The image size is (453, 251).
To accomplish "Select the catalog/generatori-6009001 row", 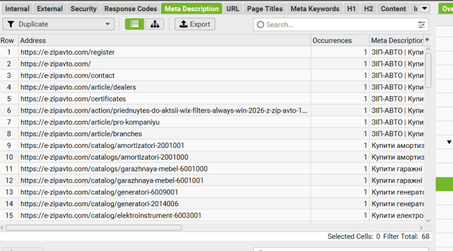I will 212,192.
